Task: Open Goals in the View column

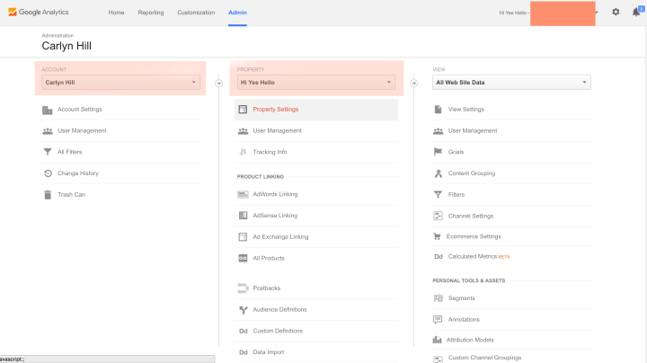Action: click(x=456, y=152)
